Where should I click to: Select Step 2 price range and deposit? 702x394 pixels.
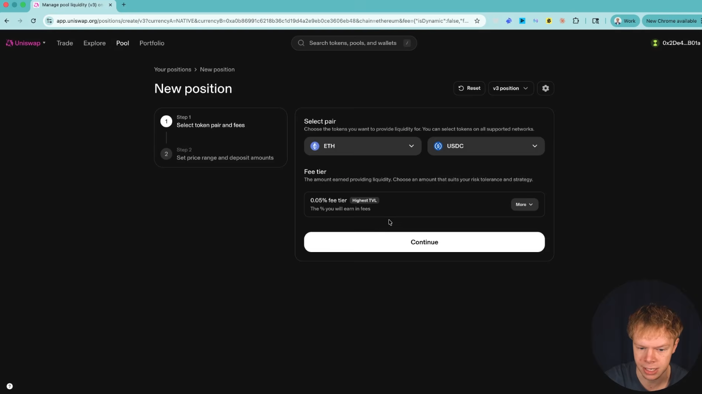click(x=220, y=154)
